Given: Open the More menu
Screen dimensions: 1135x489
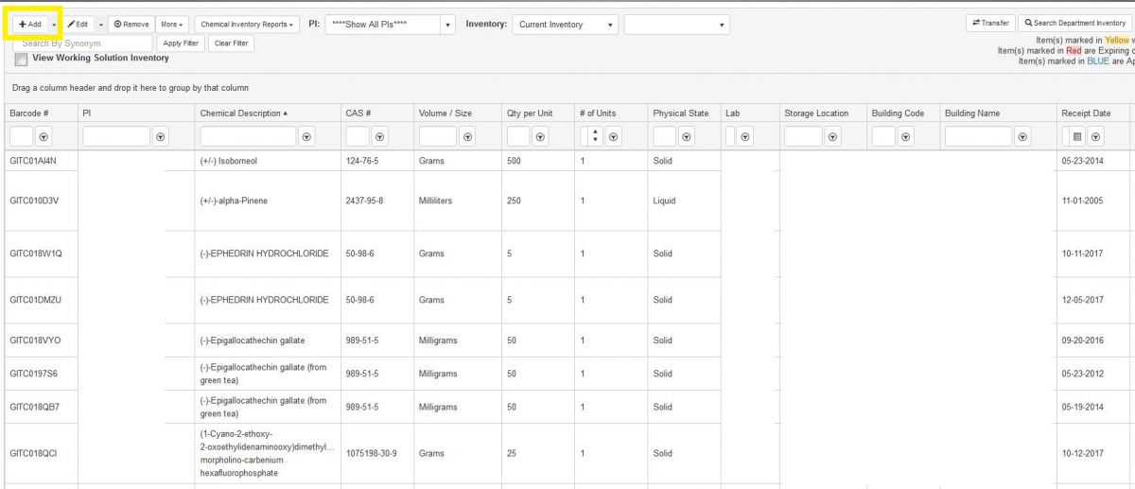Looking at the screenshot, I should (x=171, y=25).
